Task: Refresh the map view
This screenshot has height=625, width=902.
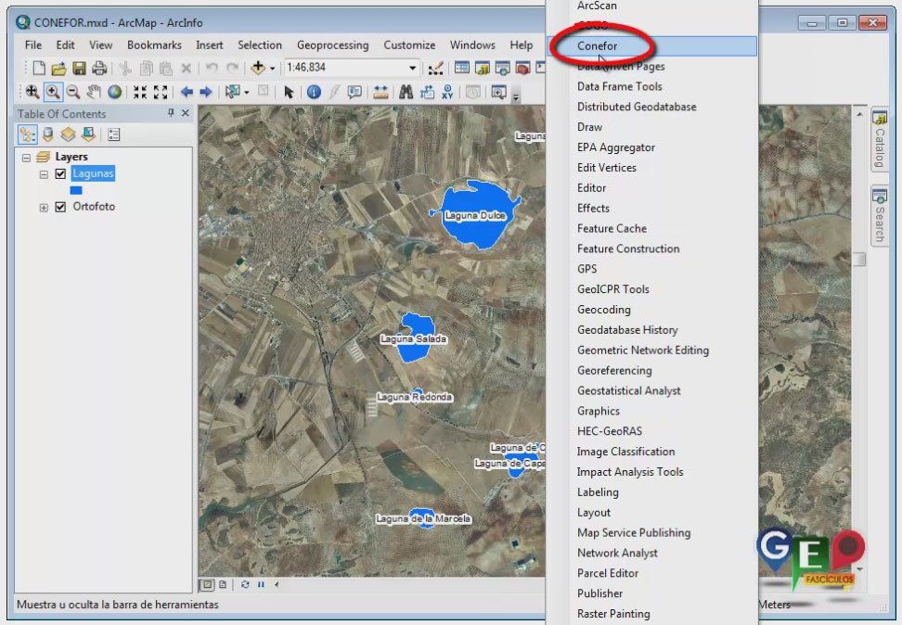Action: pos(245,584)
